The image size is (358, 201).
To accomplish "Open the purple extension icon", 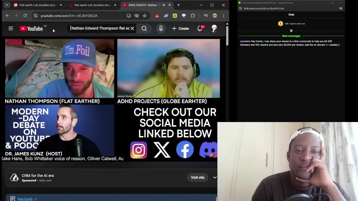I will click(166, 16).
